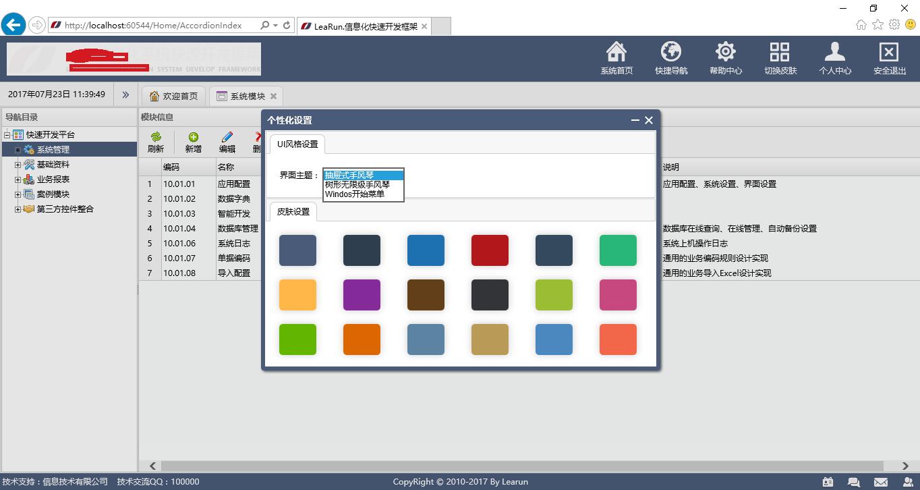The height and width of the screenshot is (490, 920).
Task: Select the 皮肤设置 tab
Action: point(293,212)
